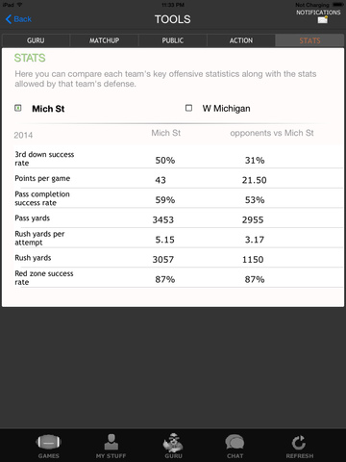
Task: Tap the Refresh arrow icon
Action: 299,443
